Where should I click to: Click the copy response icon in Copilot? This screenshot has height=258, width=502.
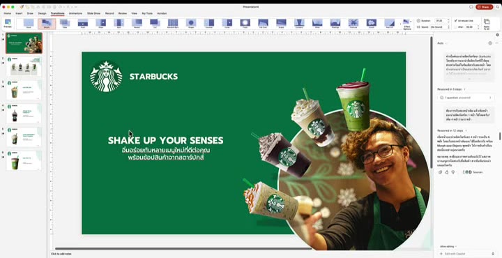tap(441, 172)
